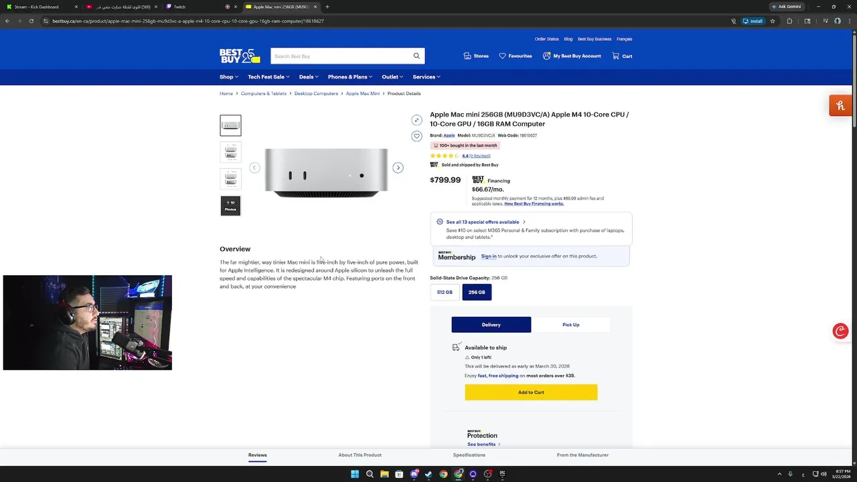Jump to From the Manufacturer tab

pos(582,455)
